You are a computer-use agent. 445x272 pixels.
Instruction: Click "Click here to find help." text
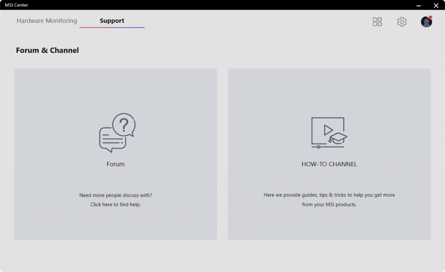(116, 205)
